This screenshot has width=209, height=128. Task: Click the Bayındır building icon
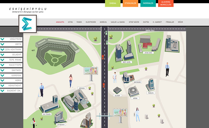[128, 77]
